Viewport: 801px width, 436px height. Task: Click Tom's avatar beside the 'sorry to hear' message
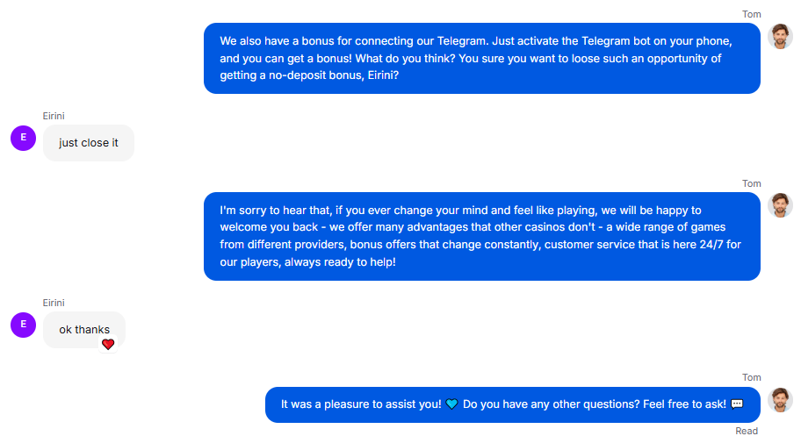click(x=780, y=205)
